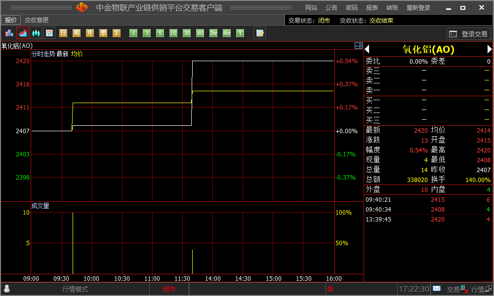
Task: Select the 15-minute period button
Action: (x=173, y=33)
